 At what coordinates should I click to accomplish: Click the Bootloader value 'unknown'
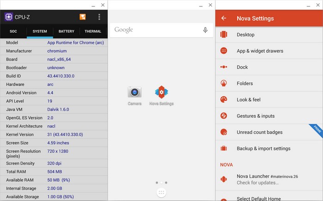[56, 67]
